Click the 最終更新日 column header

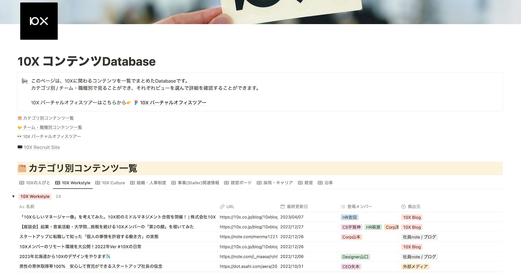click(x=308, y=207)
